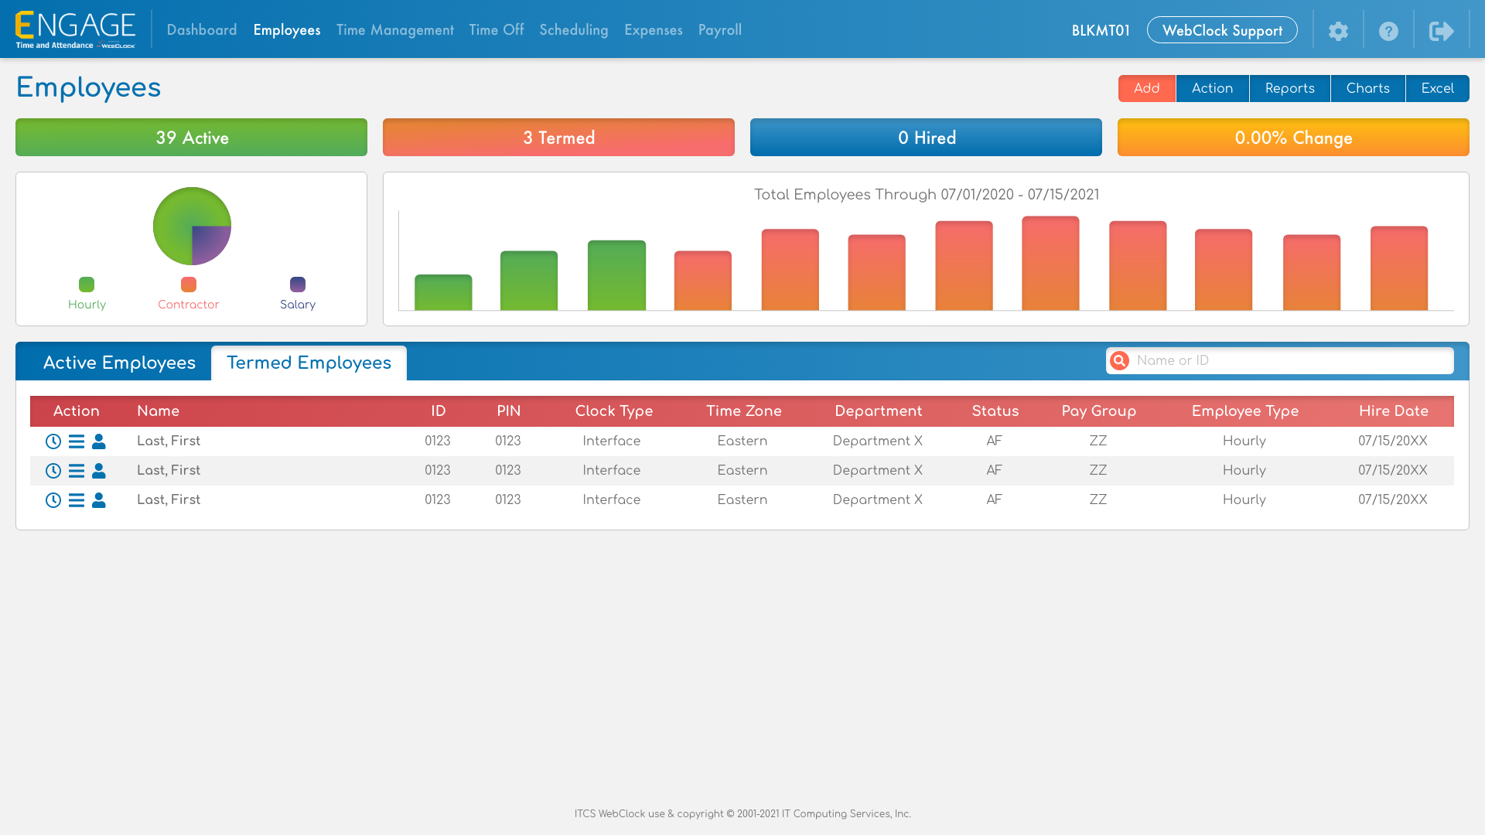1485x835 pixels.
Task: Click the clock icon in first employee row
Action: (53, 441)
